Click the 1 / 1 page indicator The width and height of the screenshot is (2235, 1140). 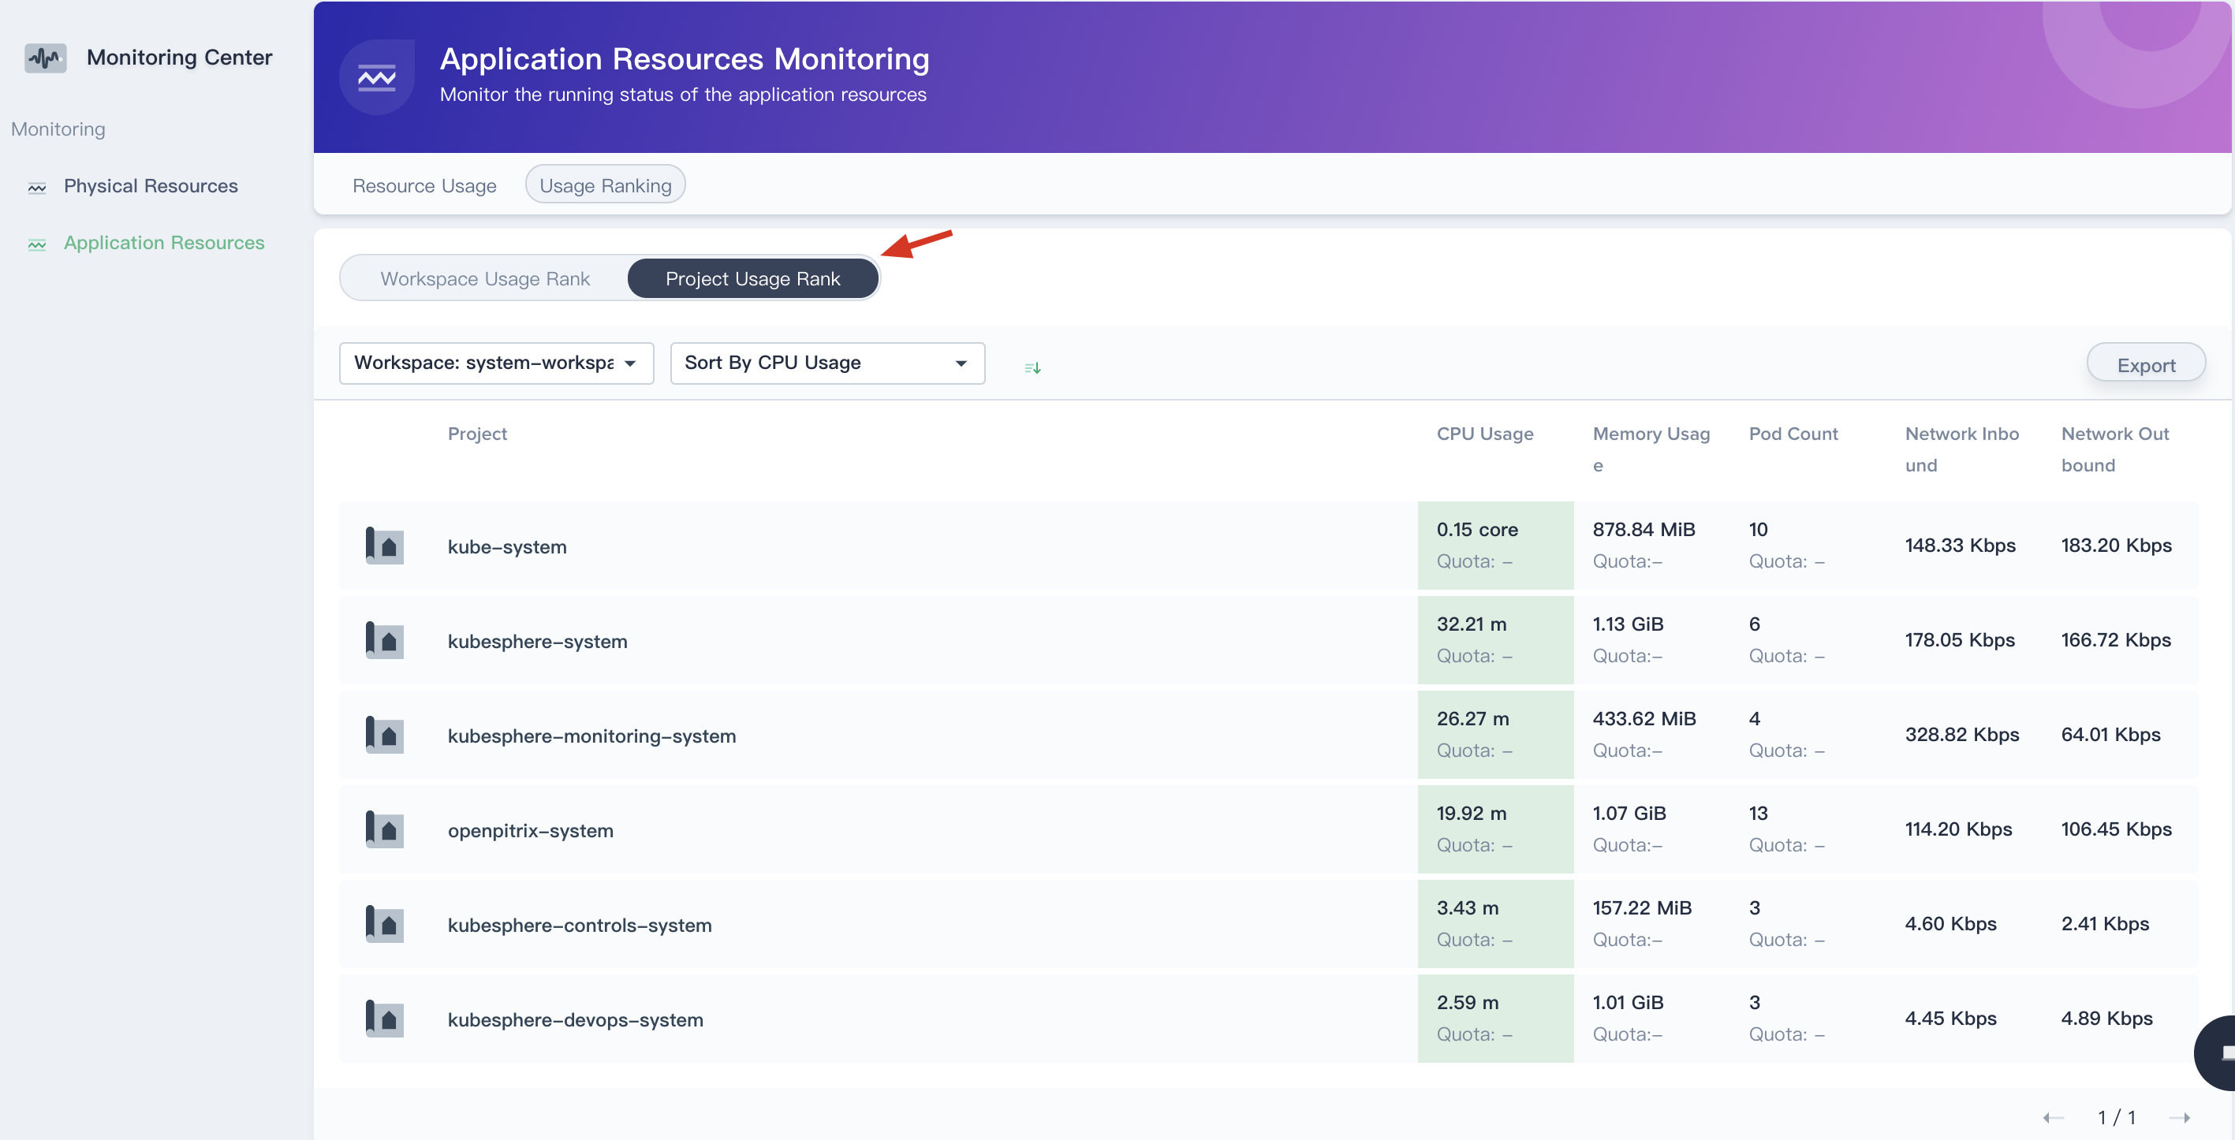(x=2116, y=1117)
